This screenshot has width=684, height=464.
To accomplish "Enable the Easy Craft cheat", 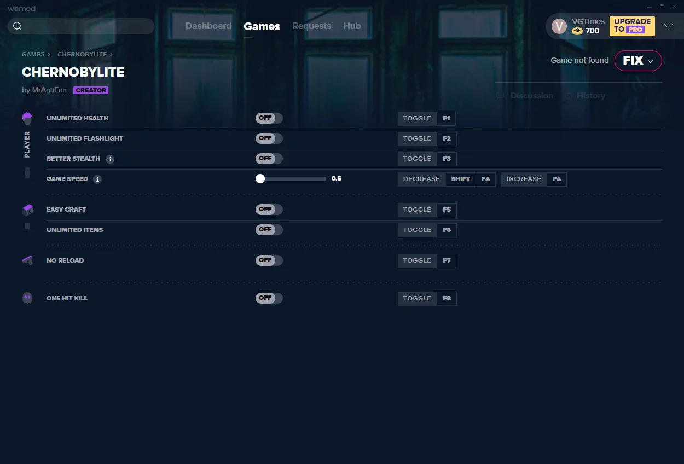I will coord(269,210).
